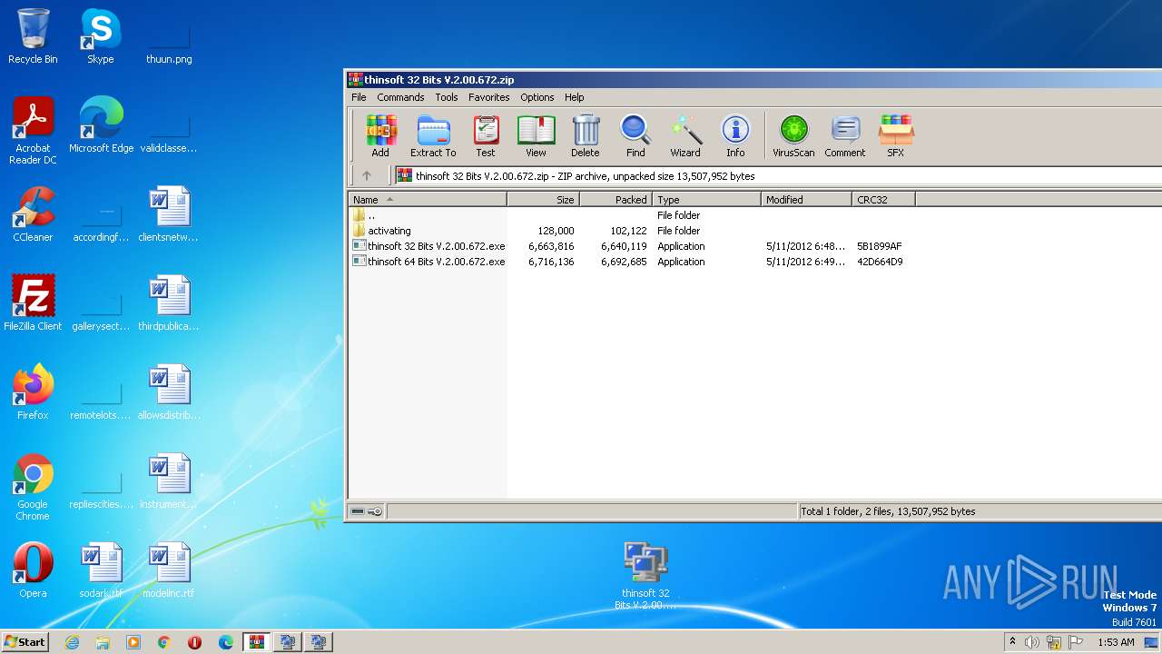Image resolution: width=1162 pixels, height=654 pixels.
Task: Click the 1:53 AM system clock
Action: tap(1117, 642)
